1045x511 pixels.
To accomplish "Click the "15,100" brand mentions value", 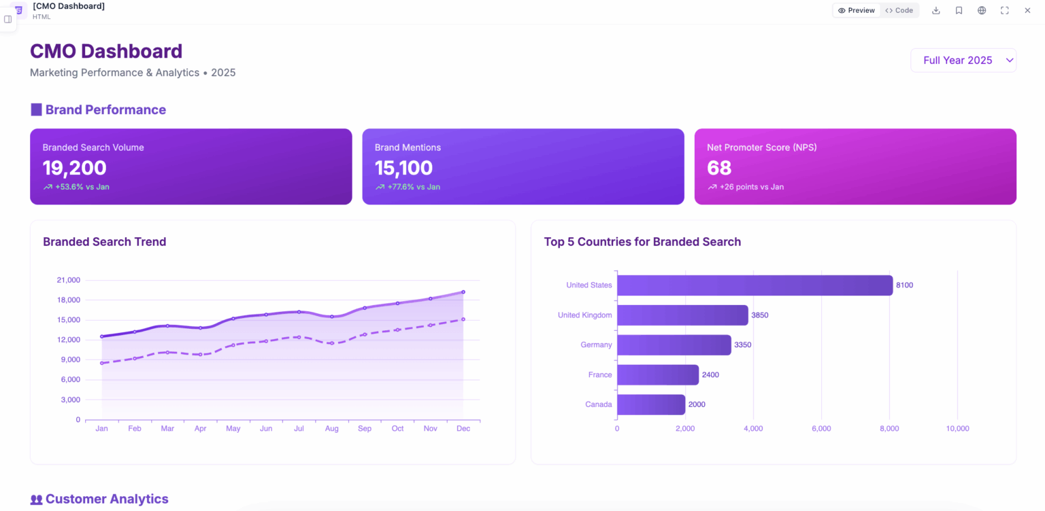I will (x=404, y=168).
